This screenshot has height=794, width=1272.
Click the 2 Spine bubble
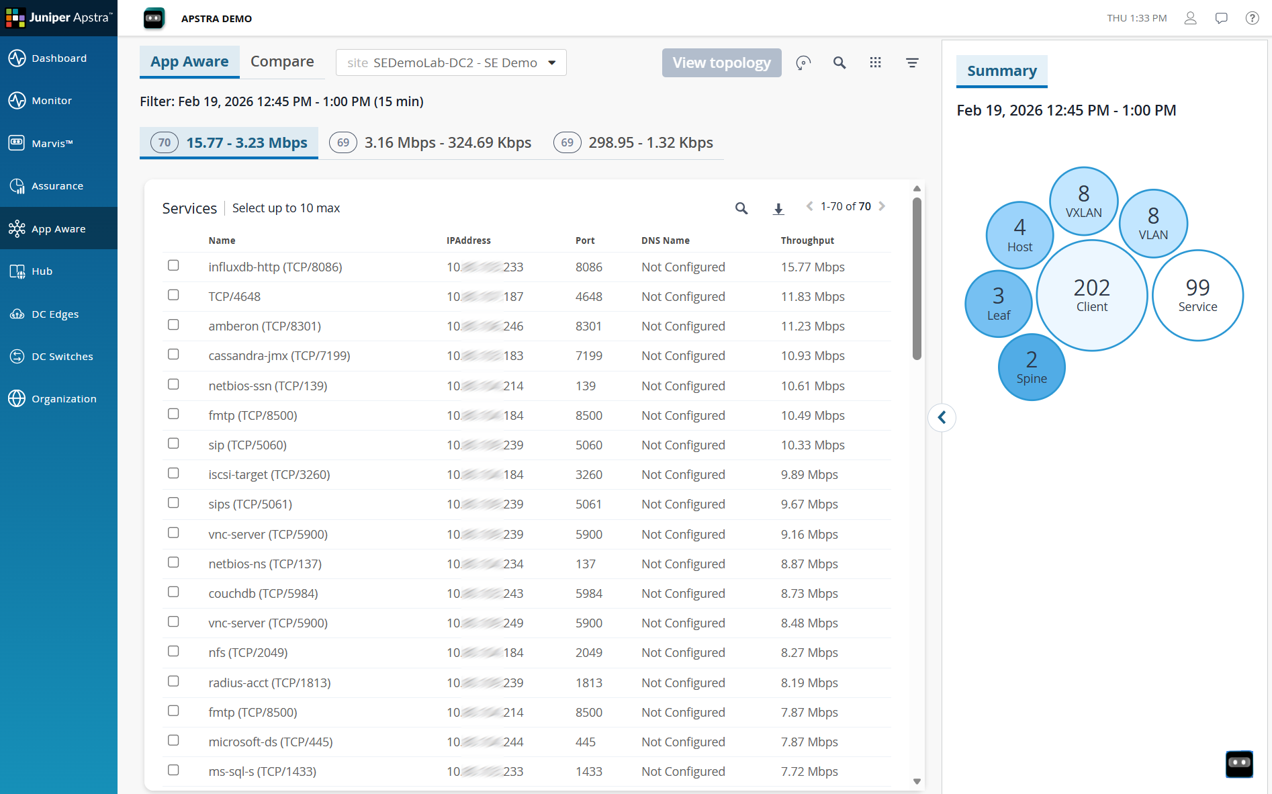1032,367
